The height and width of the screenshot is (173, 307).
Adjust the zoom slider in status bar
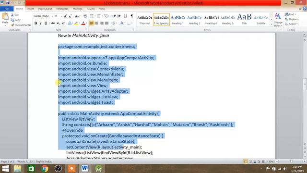[x=291, y=161]
